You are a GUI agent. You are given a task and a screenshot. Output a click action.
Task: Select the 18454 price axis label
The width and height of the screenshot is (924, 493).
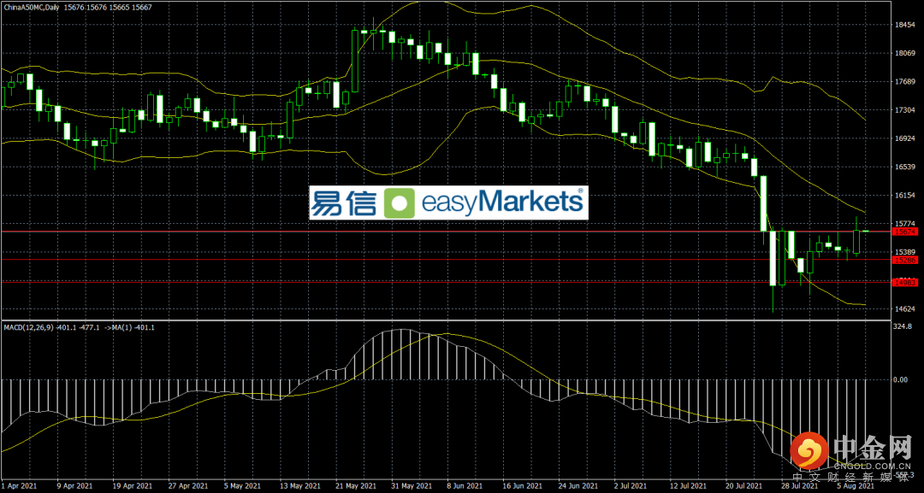coord(904,26)
